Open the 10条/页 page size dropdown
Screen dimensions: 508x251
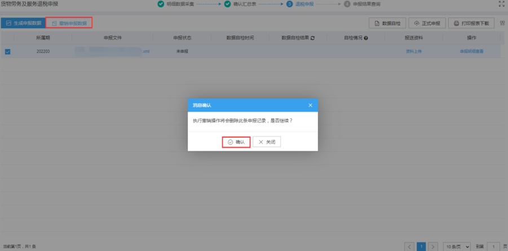(x=457, y=246)
